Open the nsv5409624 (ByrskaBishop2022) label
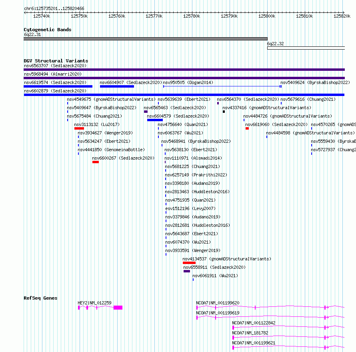 (x=315, y=82)
